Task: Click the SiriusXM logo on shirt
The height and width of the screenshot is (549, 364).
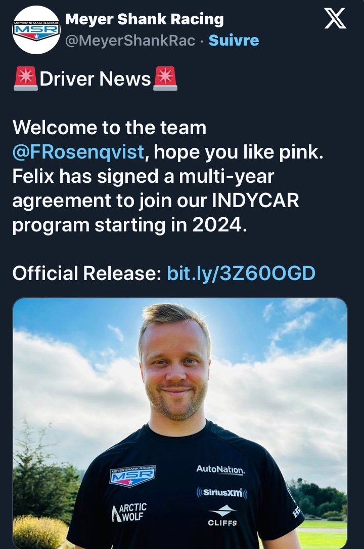Action: pyautogui.click(x=221, y=492)
